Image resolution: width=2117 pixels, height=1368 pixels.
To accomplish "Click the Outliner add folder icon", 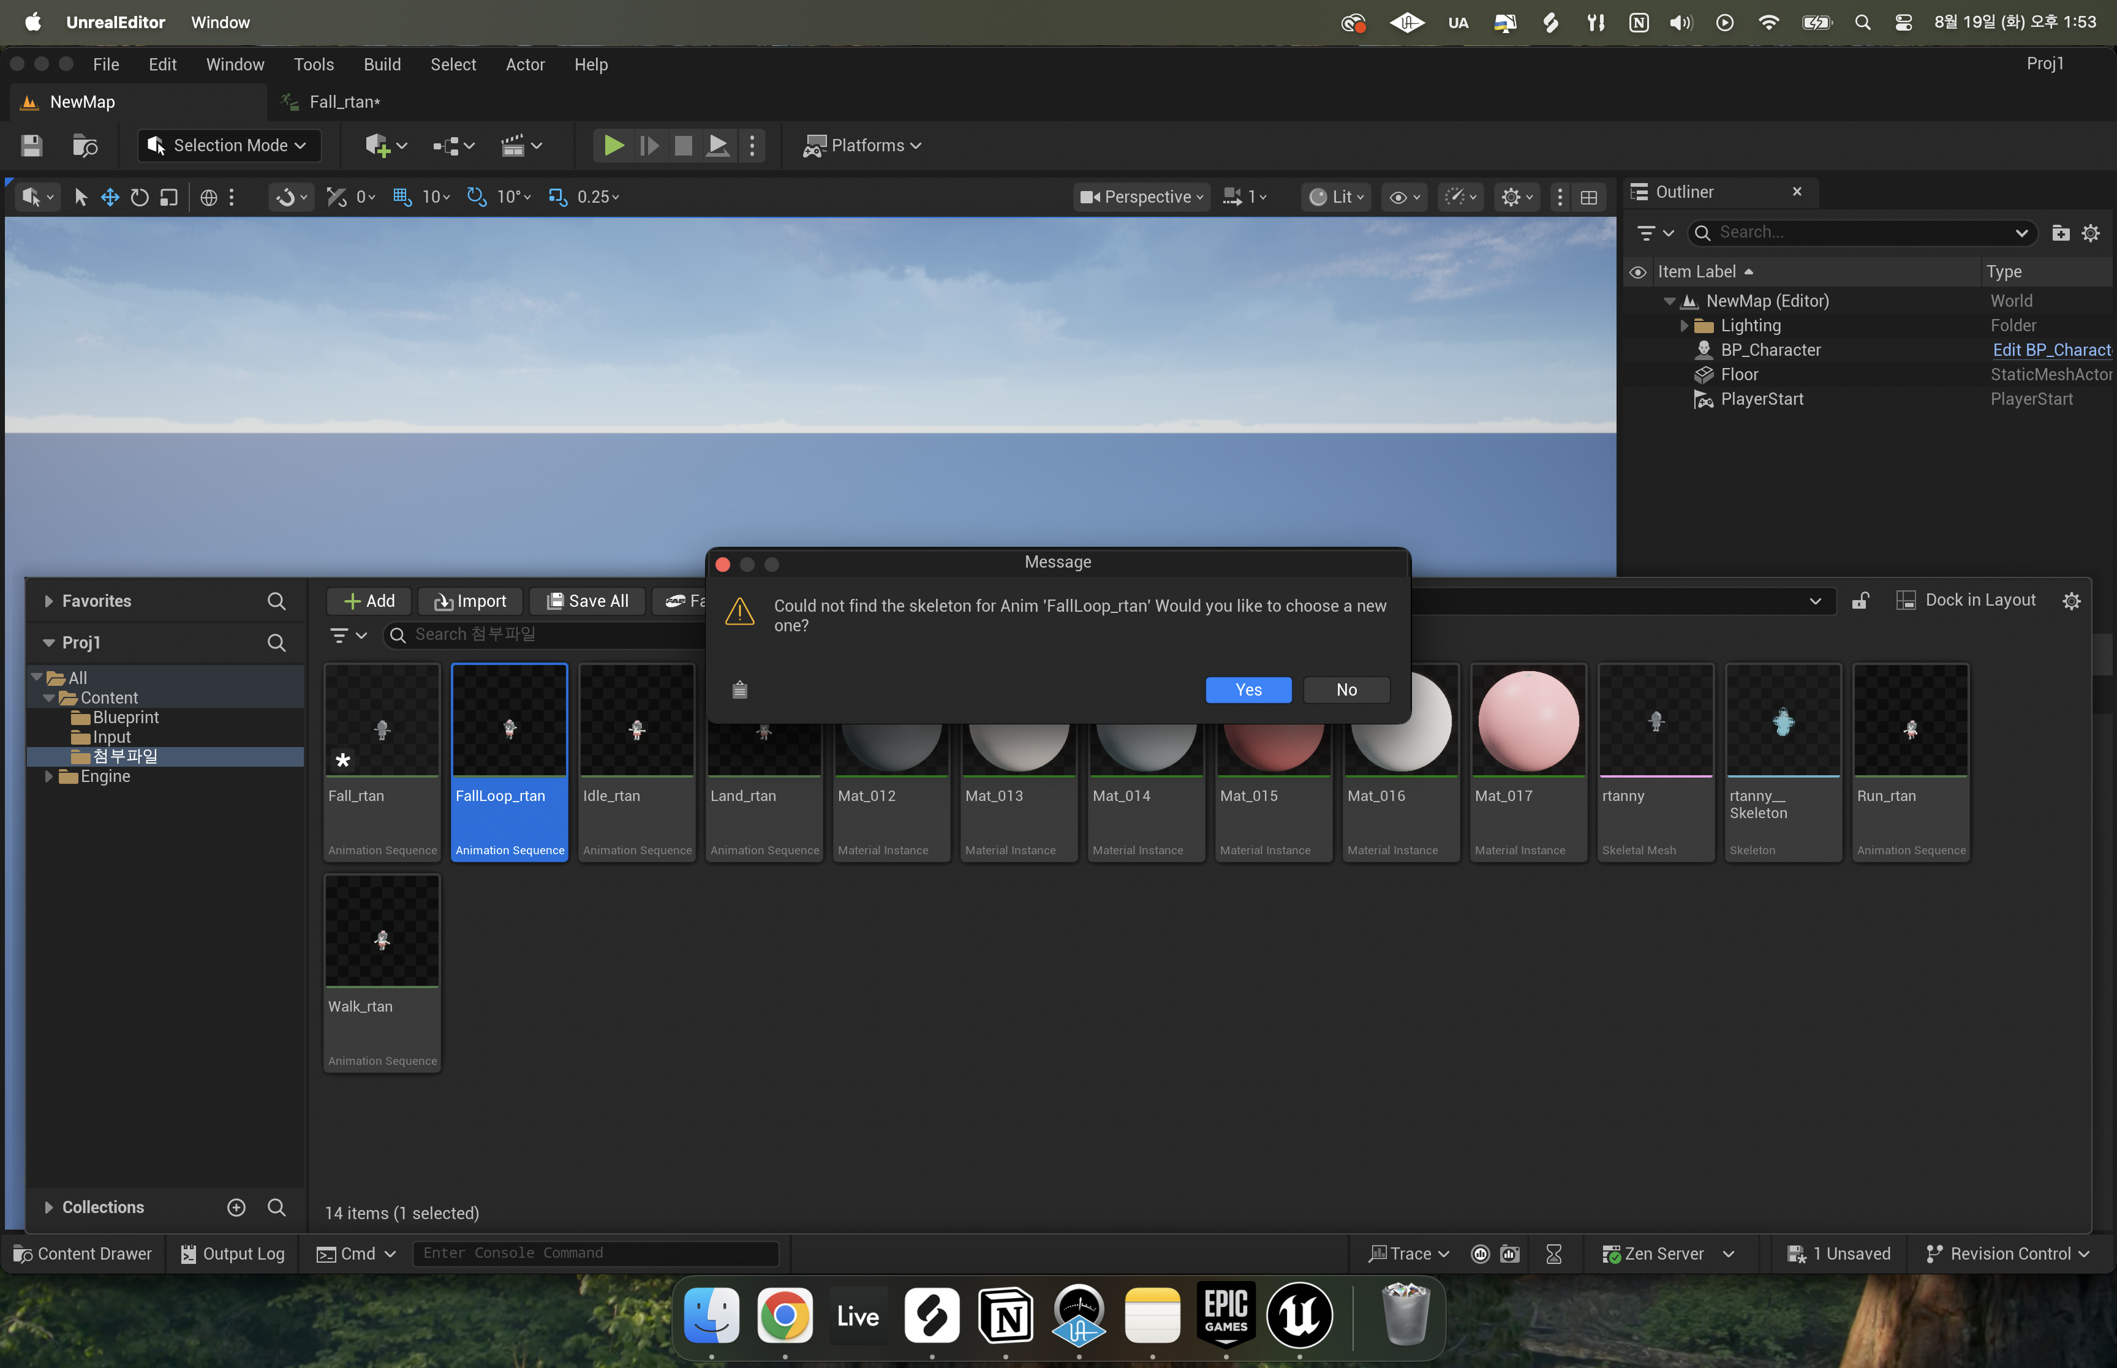I will tap(2061, 233).
